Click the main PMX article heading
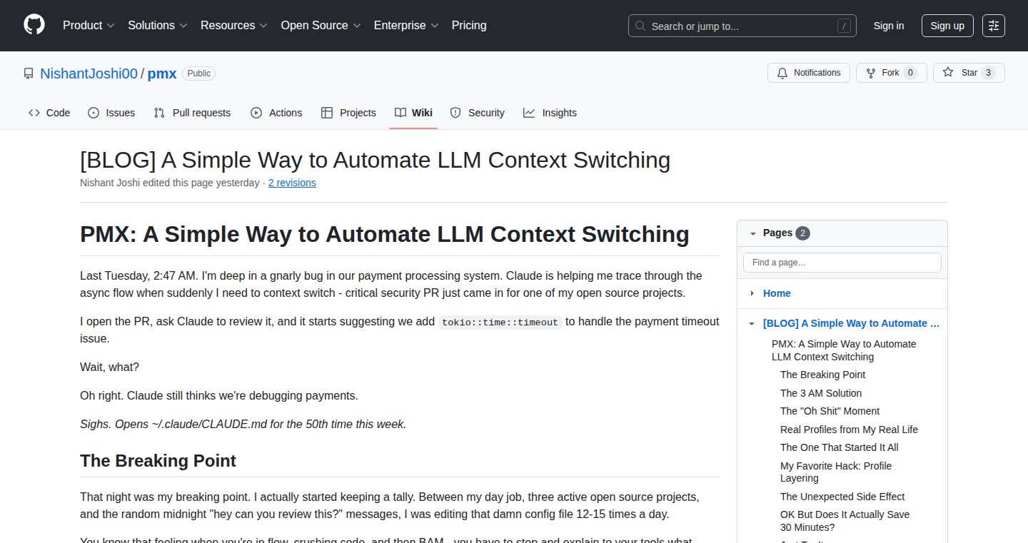1028x543 pixels. [x=385, y=235]
